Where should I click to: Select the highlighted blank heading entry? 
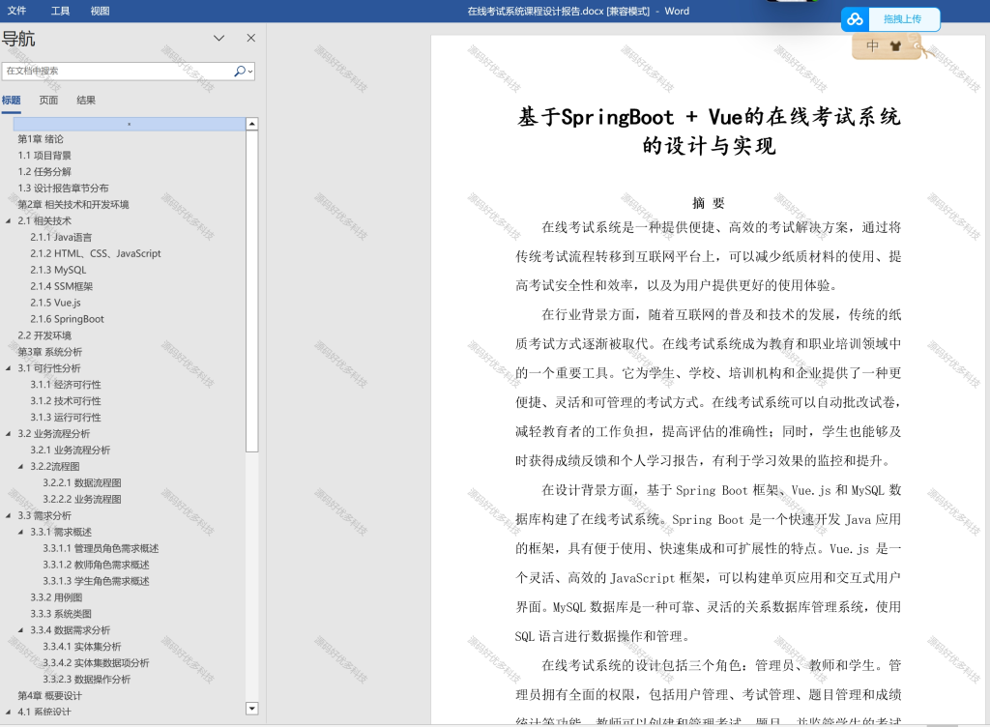[x=129, y=124]
